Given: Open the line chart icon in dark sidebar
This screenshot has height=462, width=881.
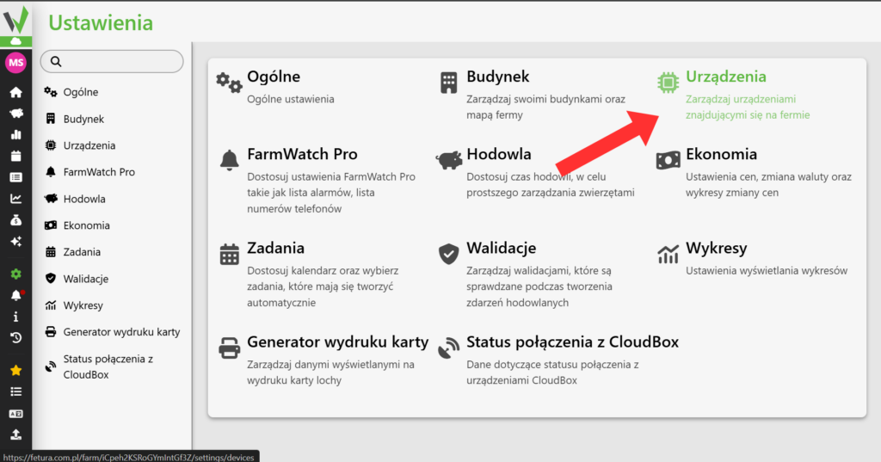Looking at the screenshot, I should (15, 199).
